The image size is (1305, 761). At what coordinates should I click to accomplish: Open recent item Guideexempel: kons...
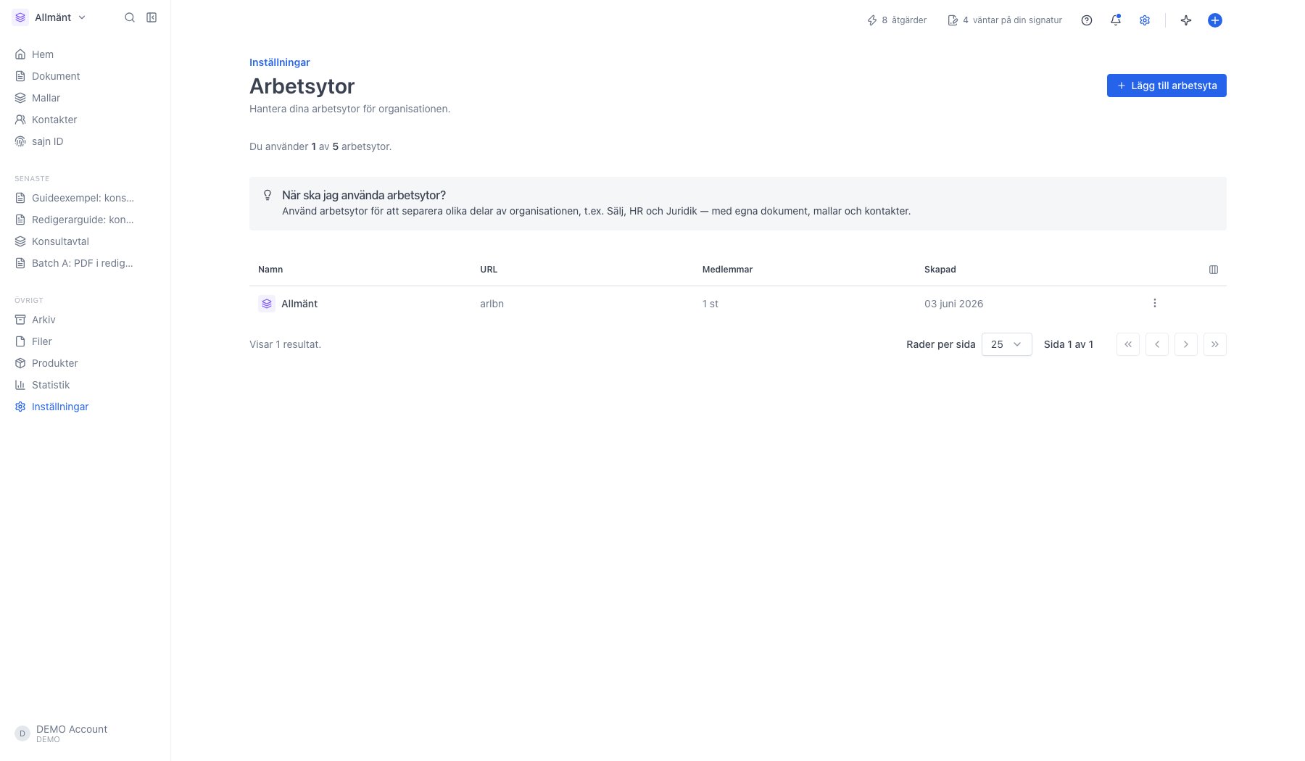(x=86, y=198)
